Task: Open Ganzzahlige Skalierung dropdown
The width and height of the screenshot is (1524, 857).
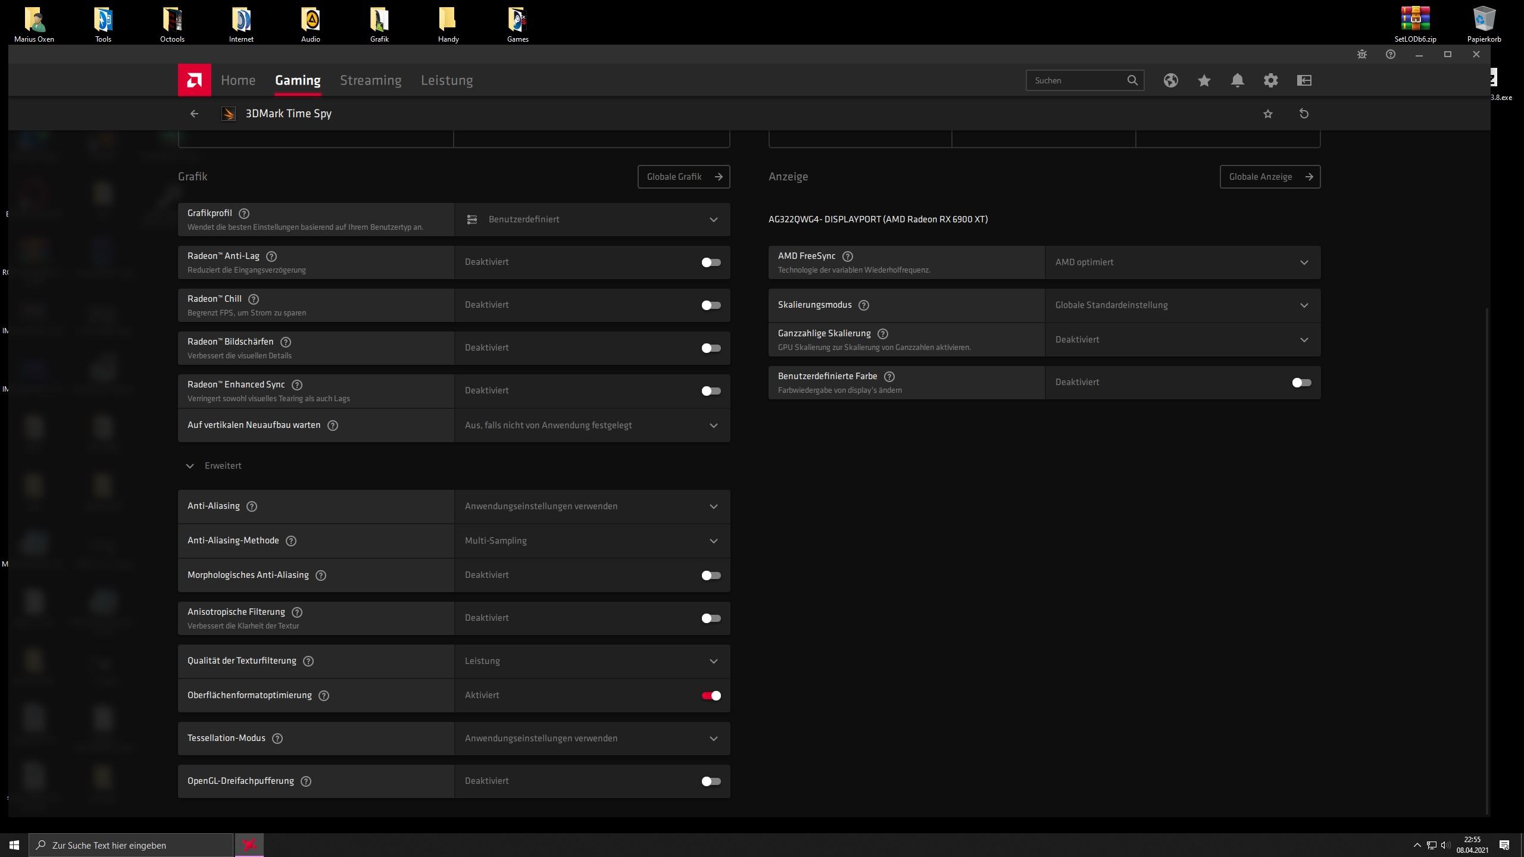Action: (x=1183, y=340)
